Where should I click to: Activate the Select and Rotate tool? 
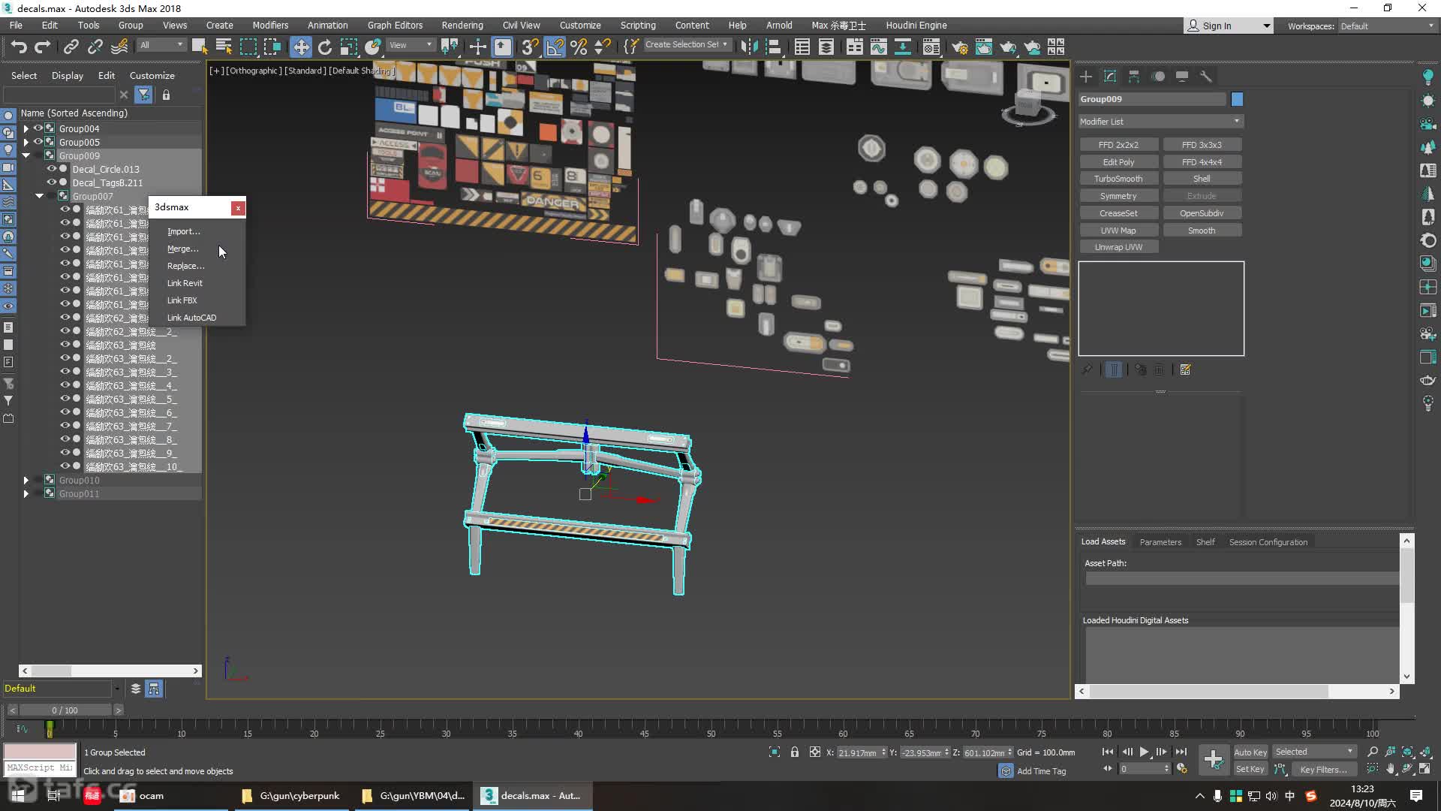pyautogui.click(x=325, y=47)
